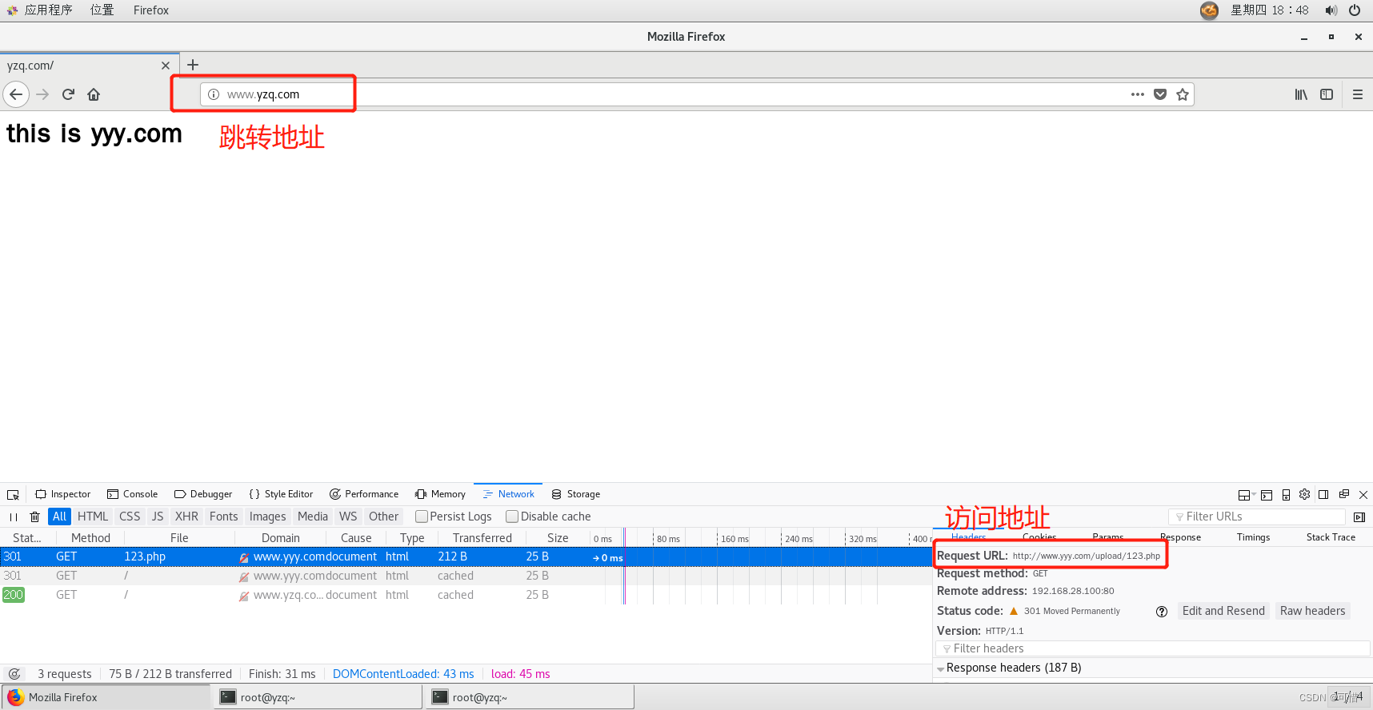The height and width of the screenshot is (710, 1373).
Task: Switch to the Debugger panel
Action: [203, 494]
